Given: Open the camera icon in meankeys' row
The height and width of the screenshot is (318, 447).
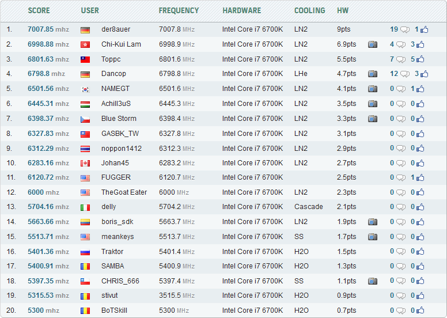Looking at the screenshot, I should pos(373,237).
